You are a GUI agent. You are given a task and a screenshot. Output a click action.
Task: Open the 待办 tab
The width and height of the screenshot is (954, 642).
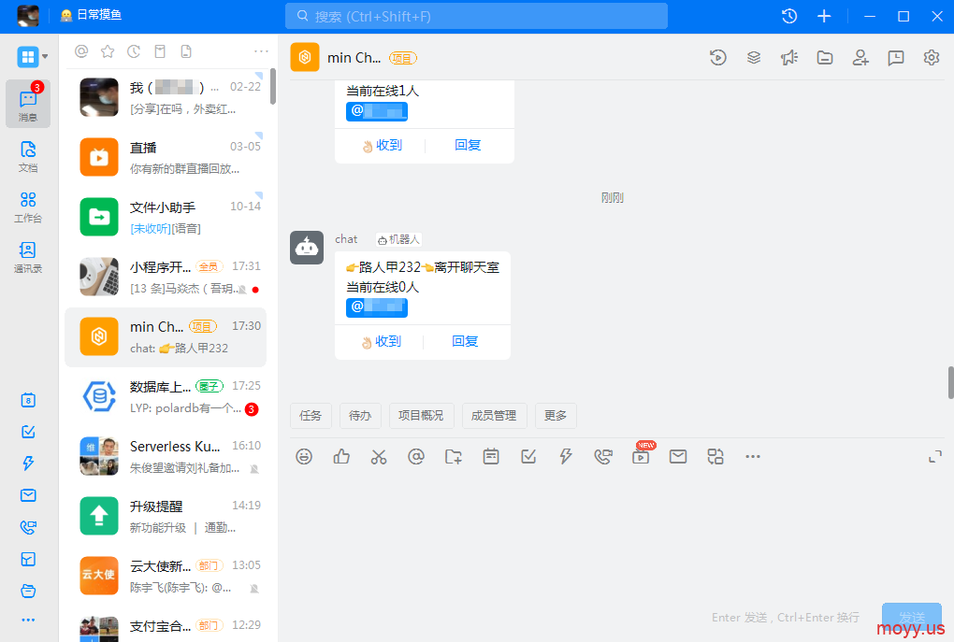[360, 416]
